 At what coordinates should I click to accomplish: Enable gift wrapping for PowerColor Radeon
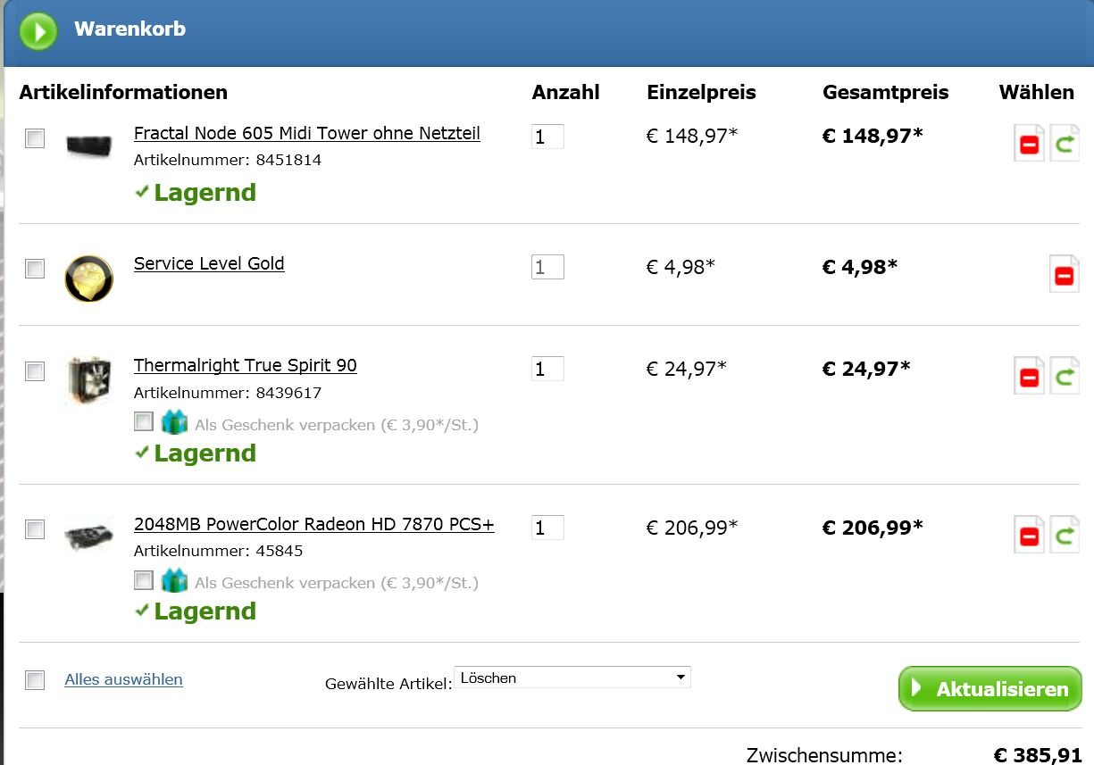coord(144,581)
